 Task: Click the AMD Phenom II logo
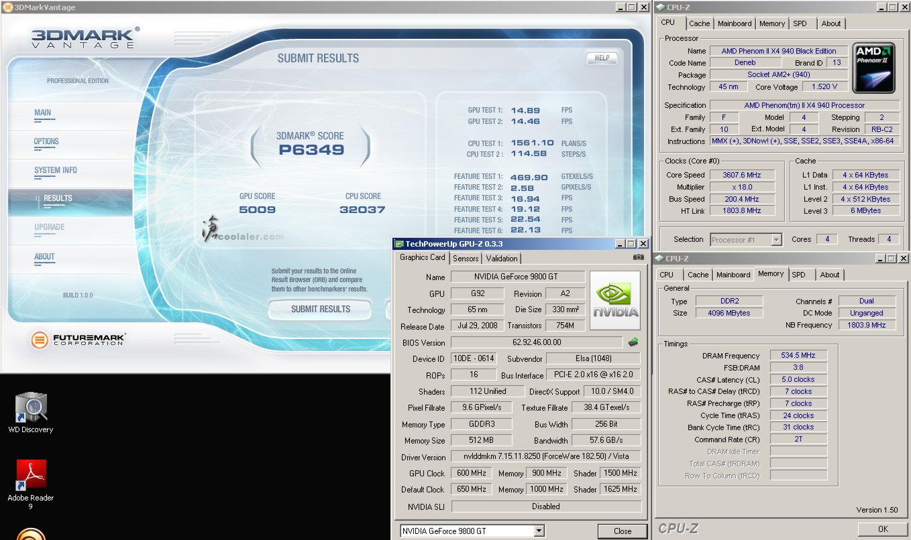point(874,68)
